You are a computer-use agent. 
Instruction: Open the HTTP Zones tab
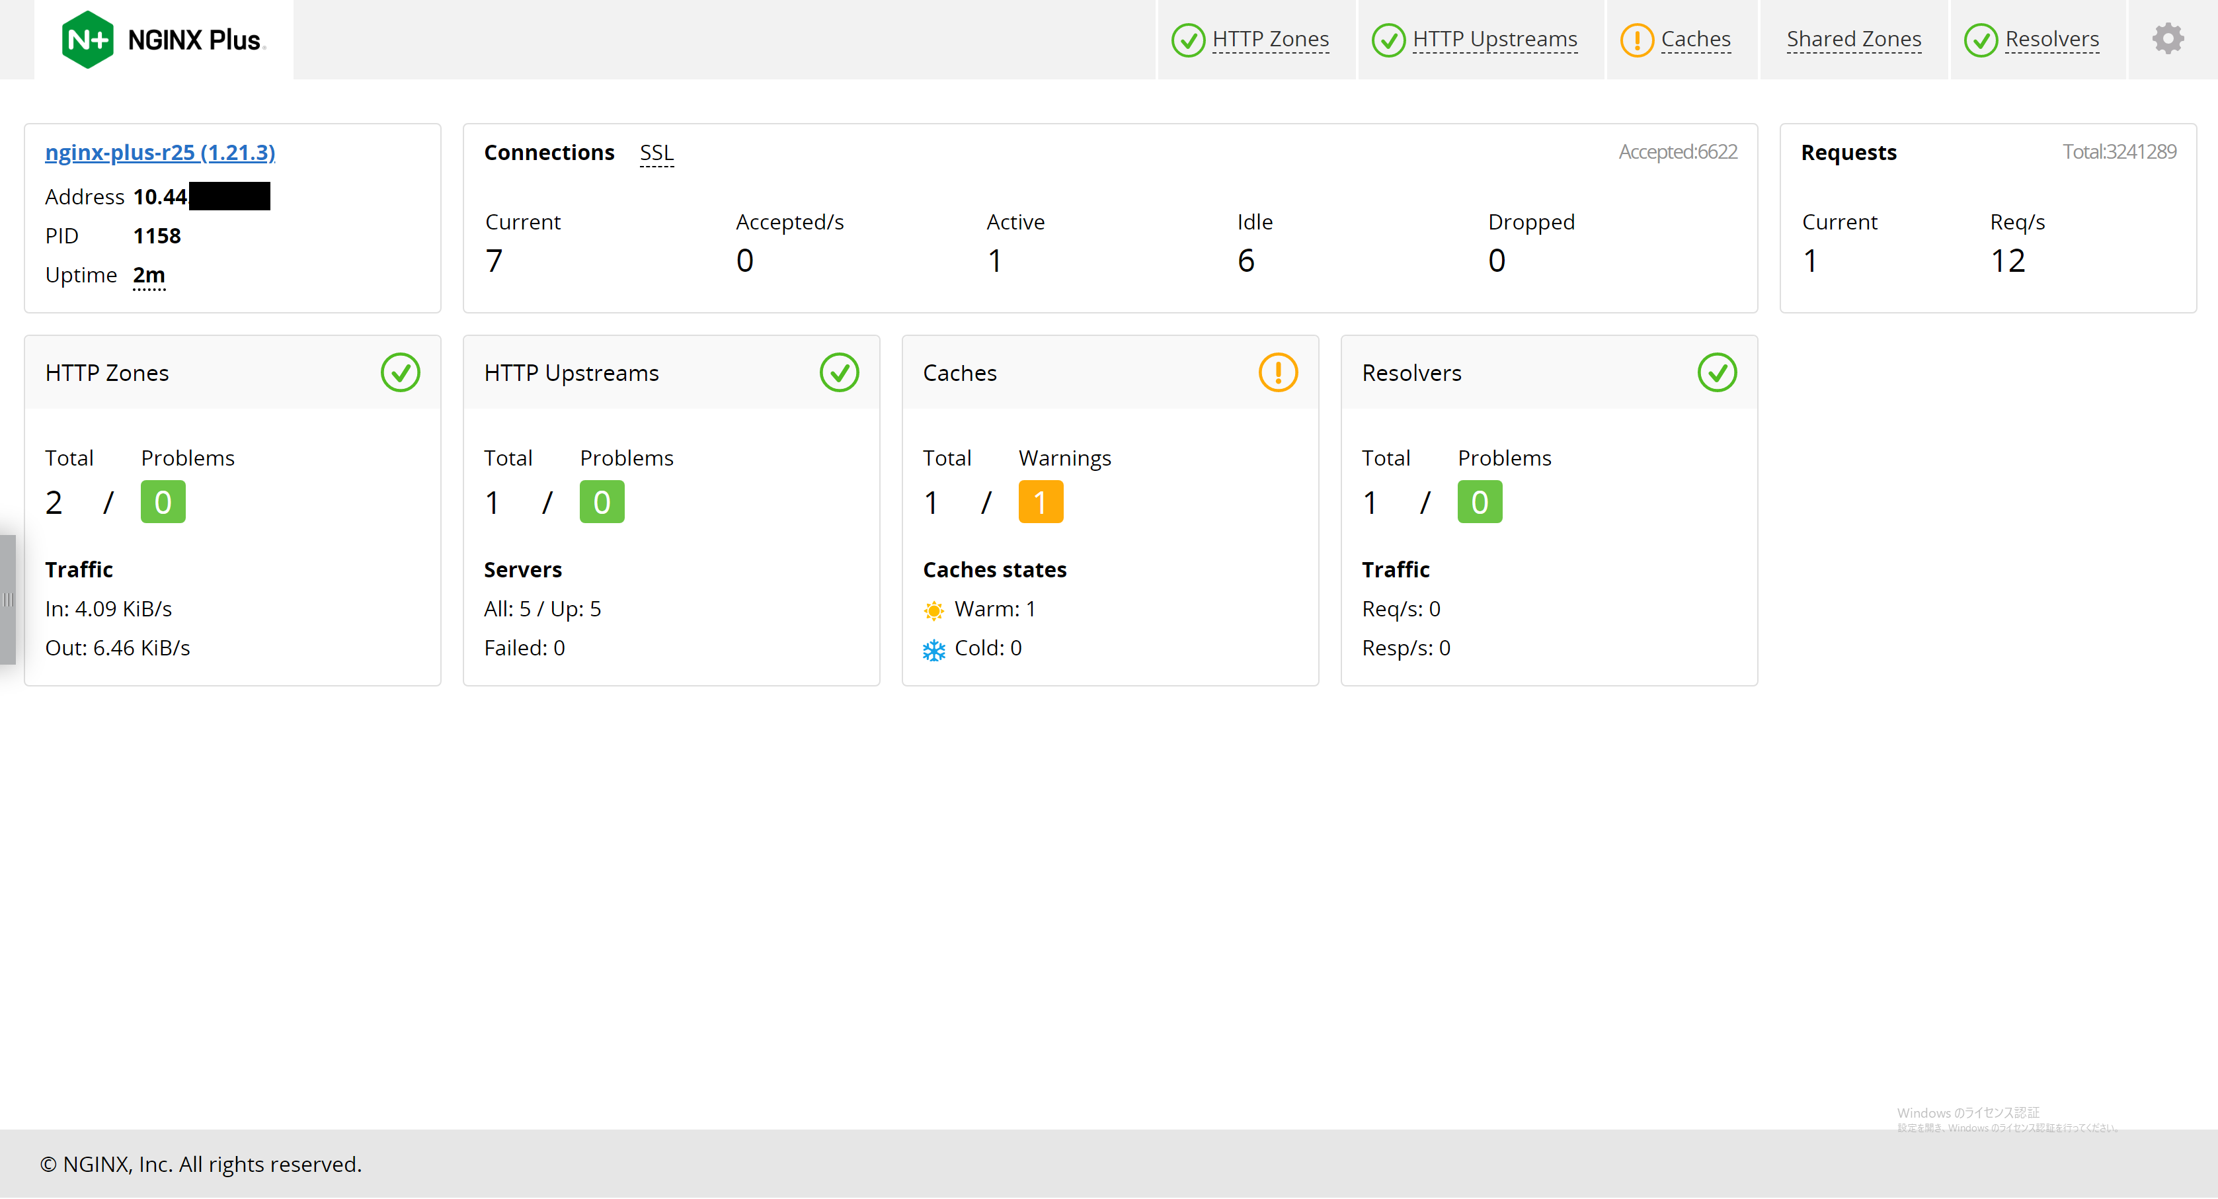point(1270,39)
